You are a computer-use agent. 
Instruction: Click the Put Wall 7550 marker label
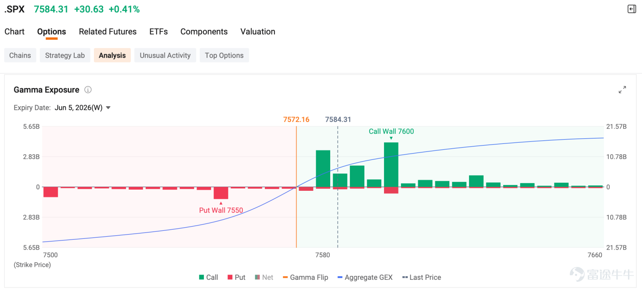click(221, 210)
